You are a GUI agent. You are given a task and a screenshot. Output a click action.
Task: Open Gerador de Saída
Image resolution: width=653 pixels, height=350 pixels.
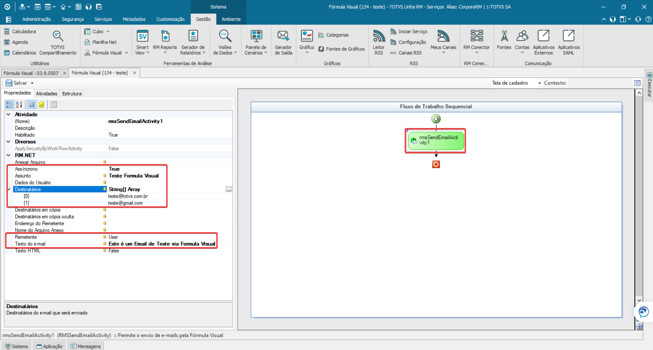pyautogui.click(x=283, y=43)
